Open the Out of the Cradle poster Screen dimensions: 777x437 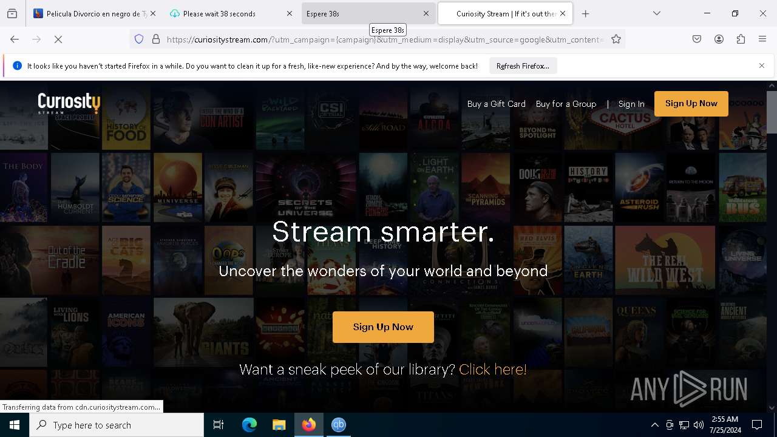50,260
